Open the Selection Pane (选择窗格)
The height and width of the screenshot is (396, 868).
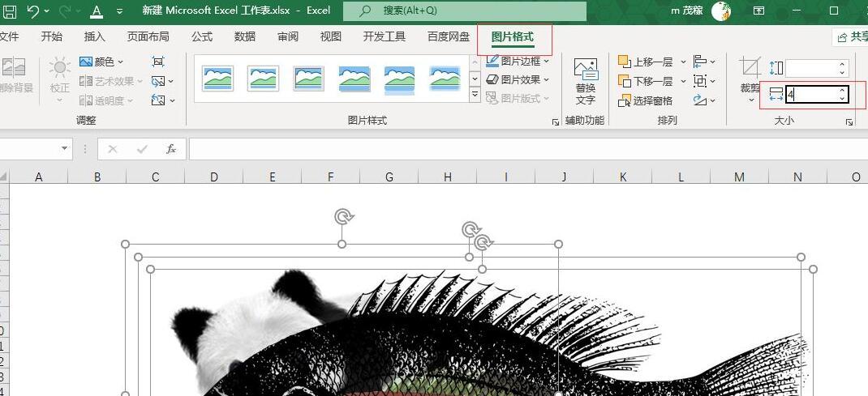point(646,100)
